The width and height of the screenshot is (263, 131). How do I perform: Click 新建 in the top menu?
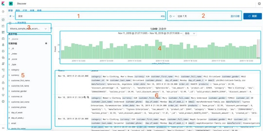10,11
